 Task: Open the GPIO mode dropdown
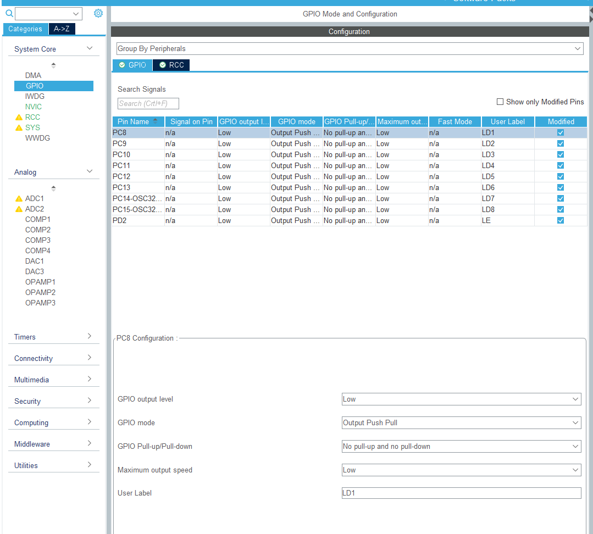click(x=462, y=422)
